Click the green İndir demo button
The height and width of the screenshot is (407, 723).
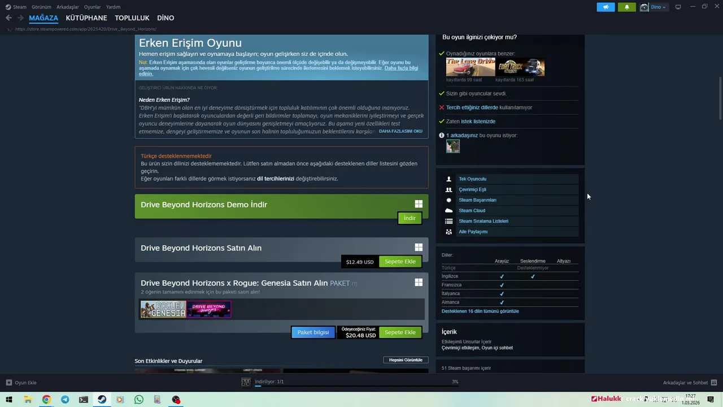click(410, 218)
